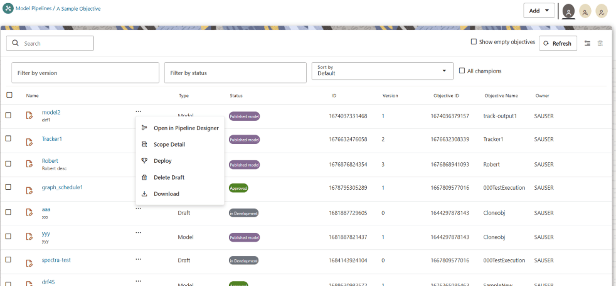This screenshot has width=616, height=288.
Task: Select the Tracker1 row checkbox
Action: [8, 138]
